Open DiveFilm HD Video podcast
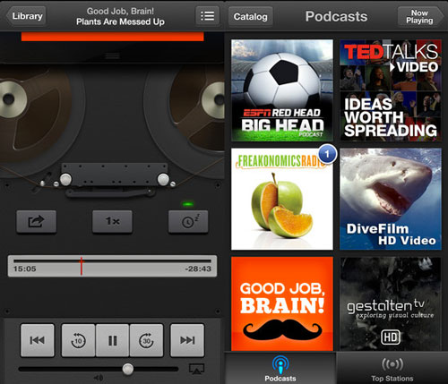The width and height of the screenshot is (448, 384). pos(391,199)
